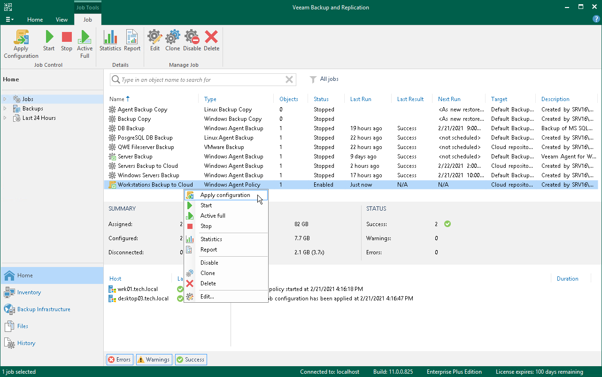Click the Description column header
This screenshot has width=602, height=377.
pyautogui.click(x=555, y=99)
